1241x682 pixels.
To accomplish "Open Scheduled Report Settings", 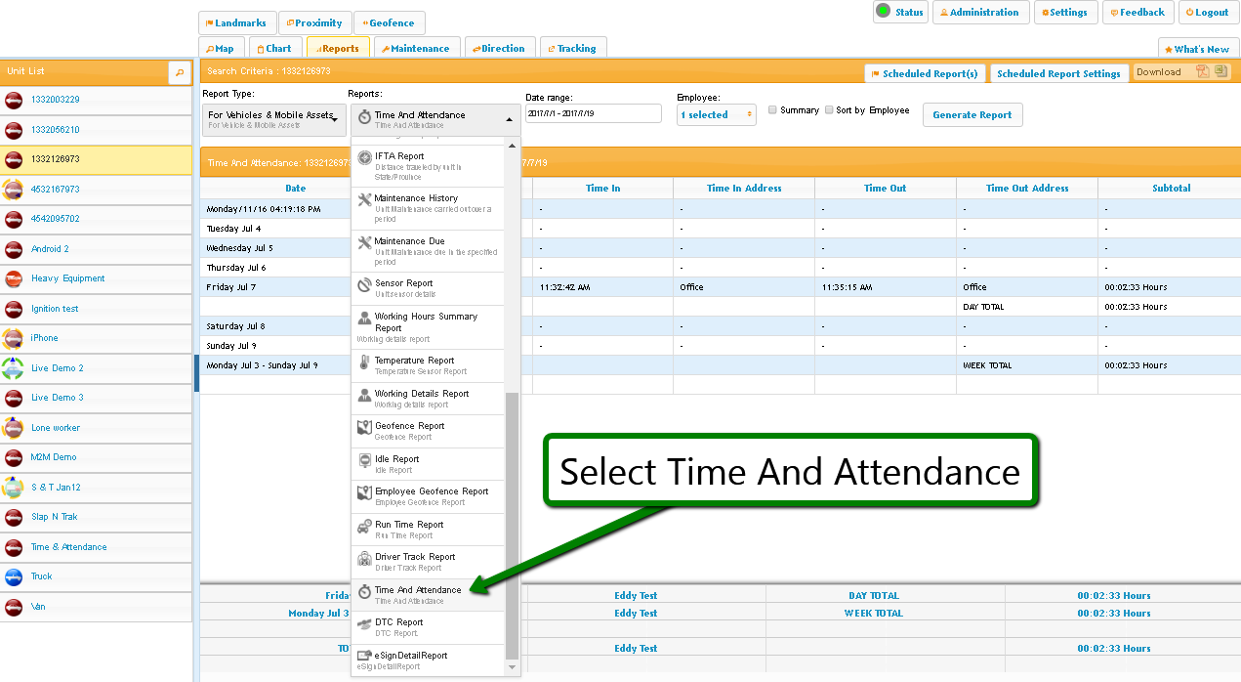I will 1058,73.
